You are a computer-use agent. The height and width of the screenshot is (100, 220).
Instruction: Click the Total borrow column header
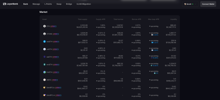pyautogui.click(x=118, y=19)
